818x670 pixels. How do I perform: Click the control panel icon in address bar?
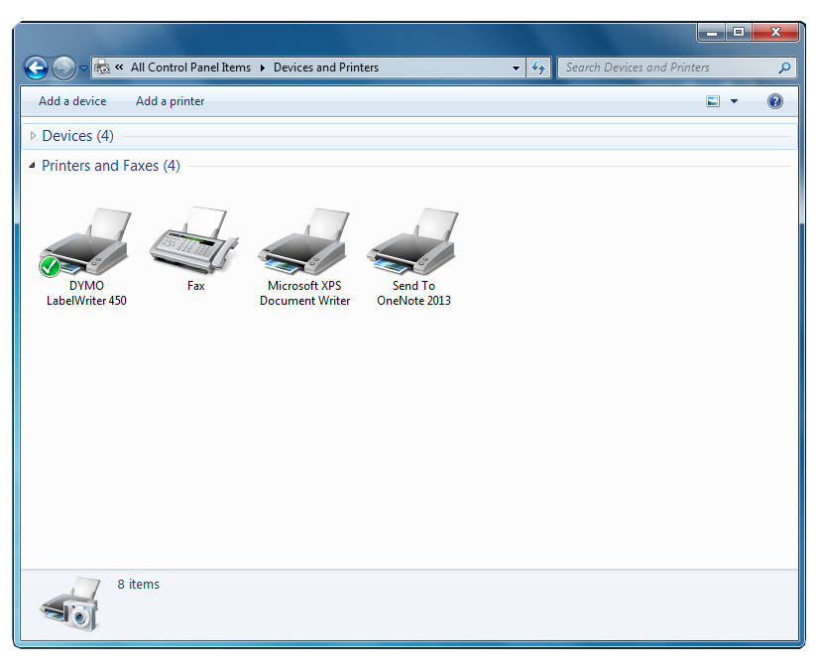click(102, 67)
